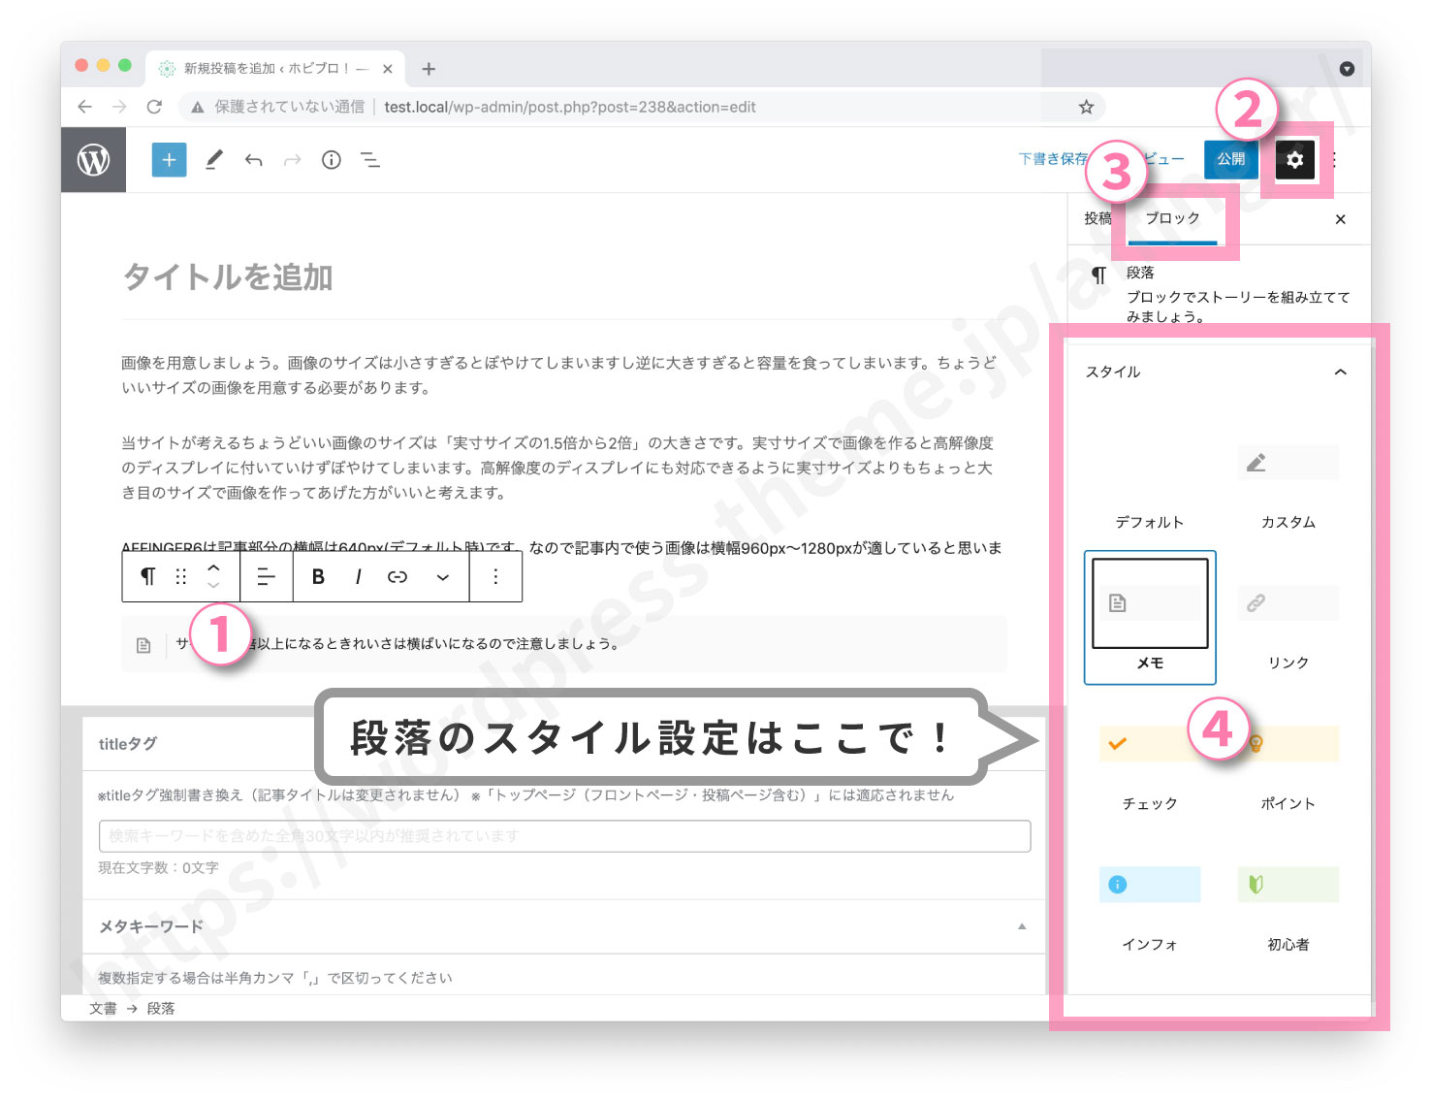The height and width of the screenshot is (1101, 1431).
Task: Click the titleタグ section heading
Action: coord(128,744)
